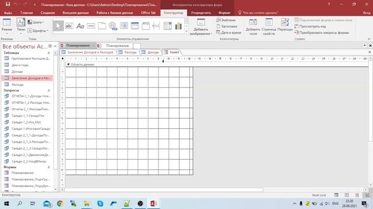
Task: Switch to Form view in status bar
Action: (336, 195)
